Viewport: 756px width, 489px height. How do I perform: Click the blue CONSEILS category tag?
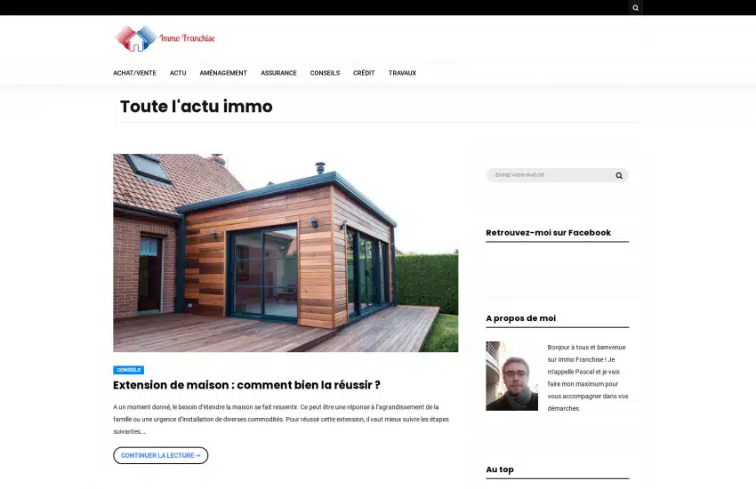(x=128, y=370)
